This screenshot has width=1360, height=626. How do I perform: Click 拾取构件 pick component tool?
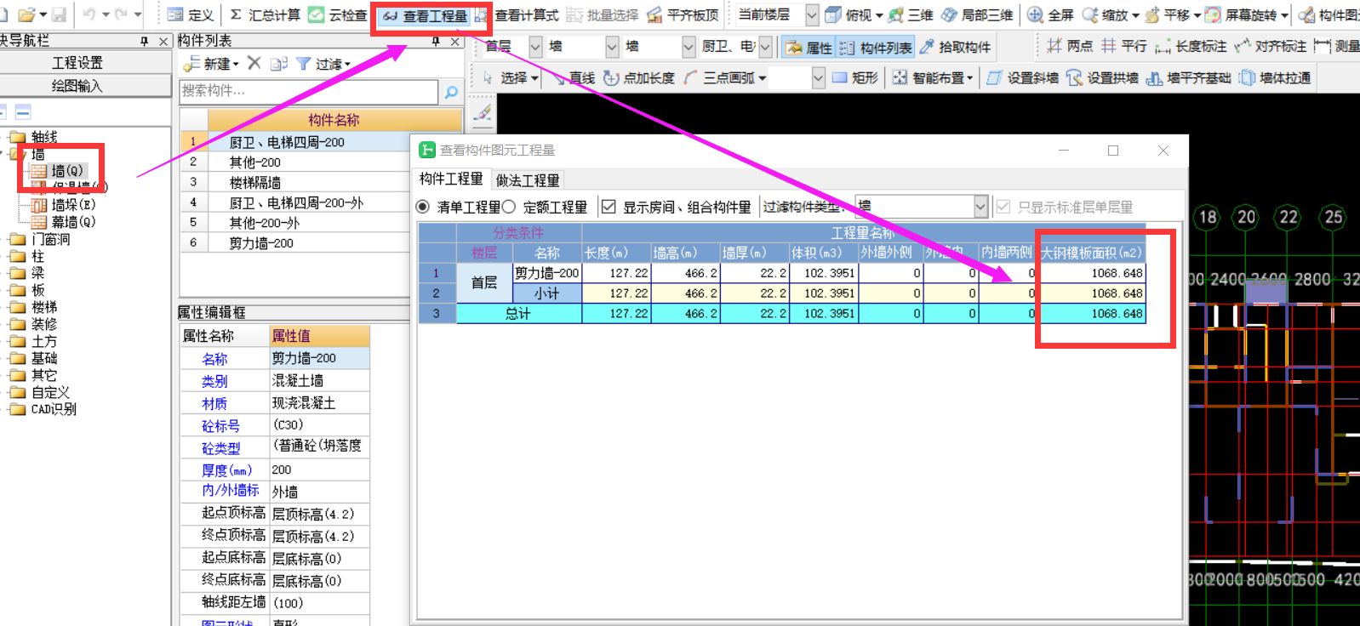[x=956, y=48]
